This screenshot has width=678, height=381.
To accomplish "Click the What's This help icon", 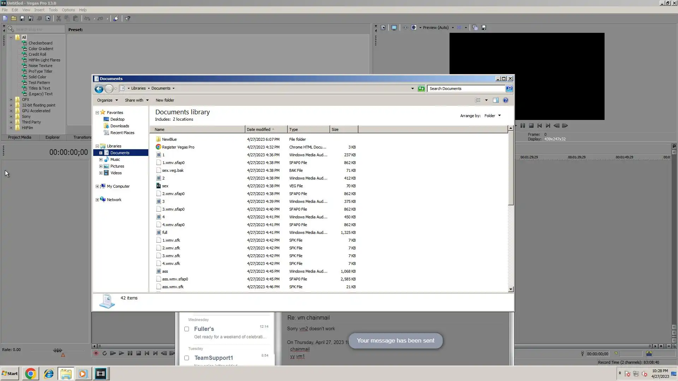I will point(128,18).
